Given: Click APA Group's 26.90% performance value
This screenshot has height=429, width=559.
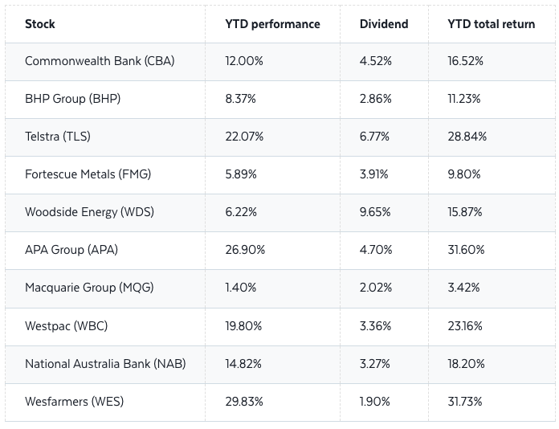Looking at the screenshot, I should 246,250.
